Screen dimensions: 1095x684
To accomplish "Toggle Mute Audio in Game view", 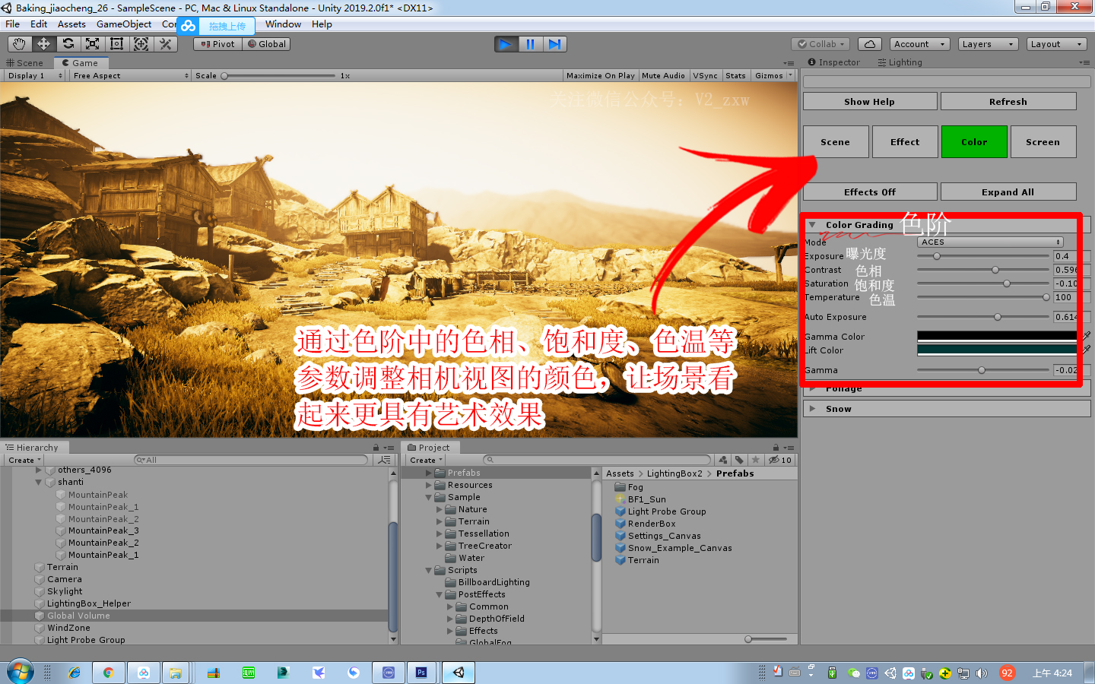I will tap(663, 75).
